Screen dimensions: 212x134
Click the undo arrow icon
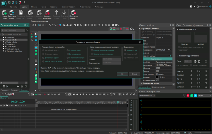50,25
